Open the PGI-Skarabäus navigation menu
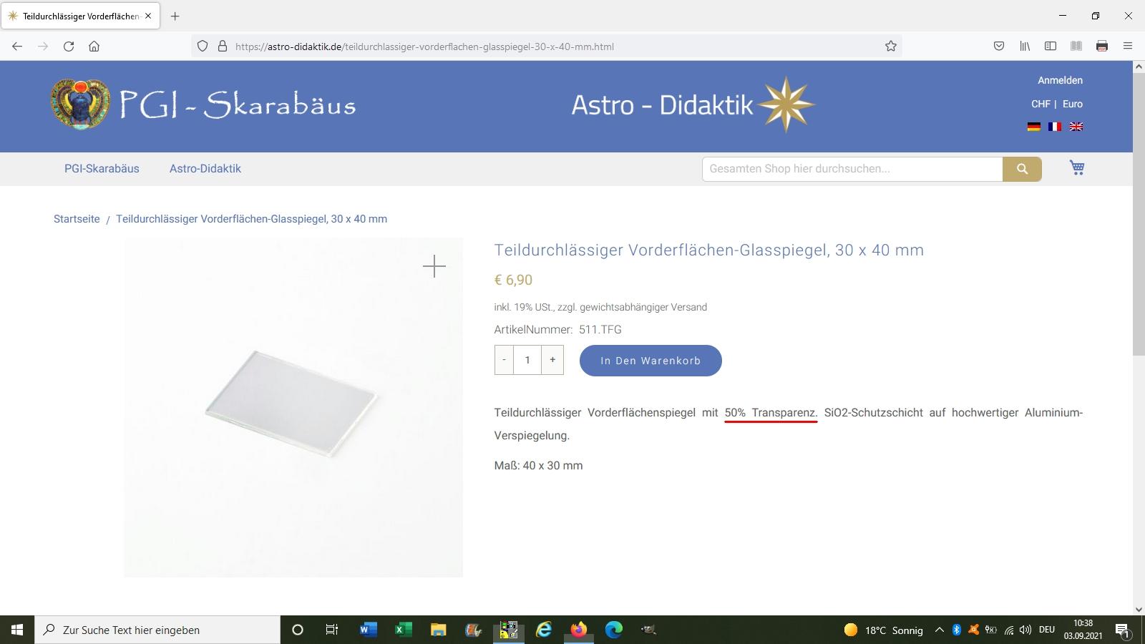The width and height of the screenshot is (1145, 644). [x=102, y=169]
